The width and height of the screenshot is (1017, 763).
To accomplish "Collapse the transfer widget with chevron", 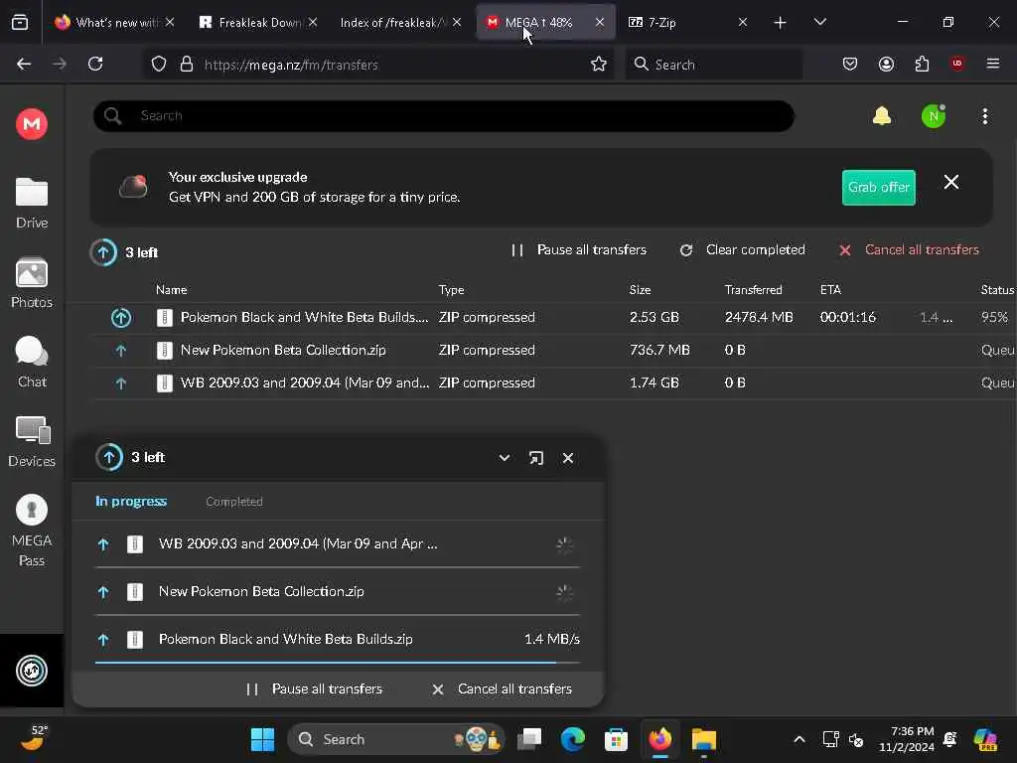I will (x=504, y=458).
